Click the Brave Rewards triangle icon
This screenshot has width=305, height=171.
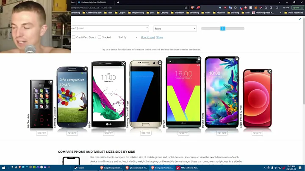point(198,8)
